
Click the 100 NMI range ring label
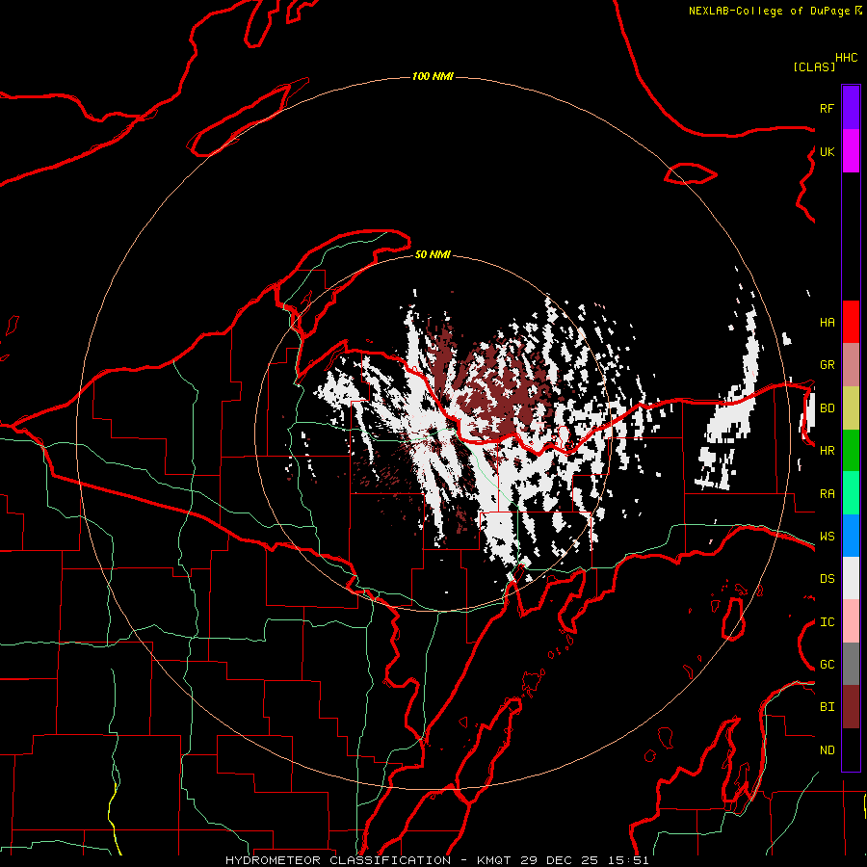[x=433, y=76]
